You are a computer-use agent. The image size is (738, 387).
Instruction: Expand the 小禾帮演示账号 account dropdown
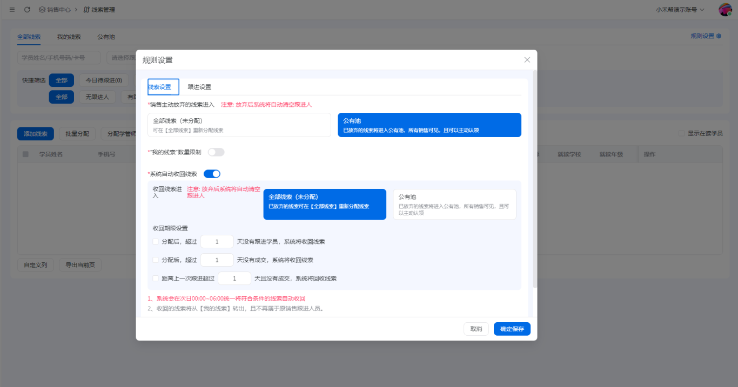point(680,10)
